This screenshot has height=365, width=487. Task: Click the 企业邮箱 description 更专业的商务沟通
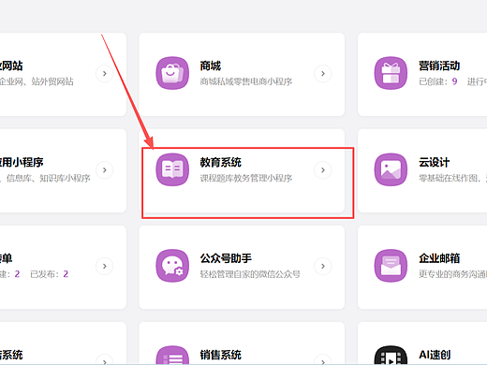coord(452,274)
